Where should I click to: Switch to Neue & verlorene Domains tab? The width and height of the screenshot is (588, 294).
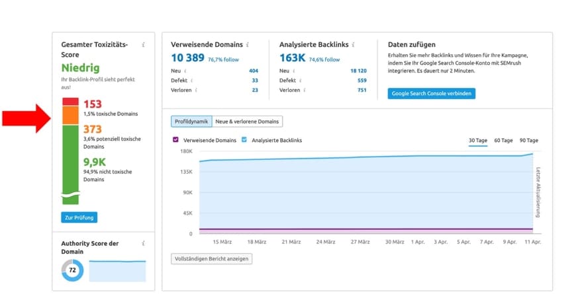247,122
